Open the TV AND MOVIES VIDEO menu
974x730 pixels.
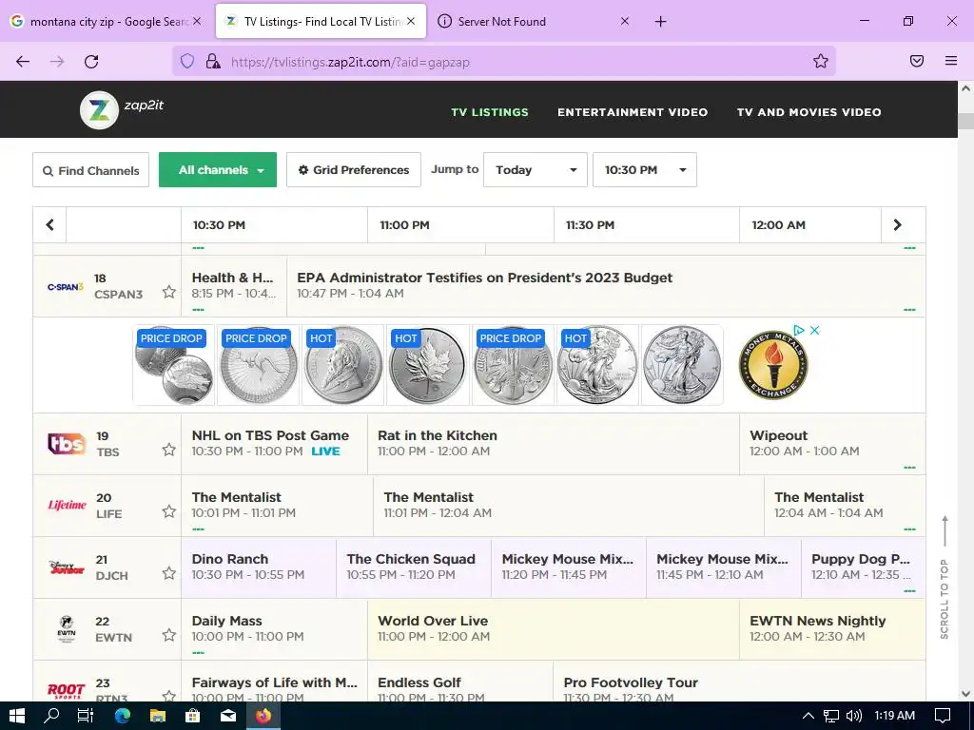[x=808, y=112]
